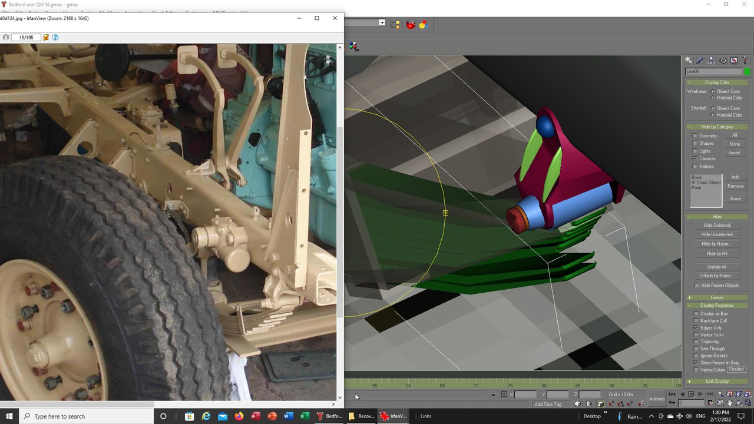The image size is (754, 424).
Task: Toggle the Helpers hide checkbox
Action: point(695,166)
